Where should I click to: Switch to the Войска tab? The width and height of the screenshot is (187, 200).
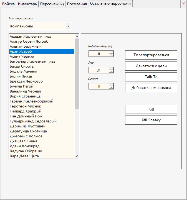coord(8,4)
